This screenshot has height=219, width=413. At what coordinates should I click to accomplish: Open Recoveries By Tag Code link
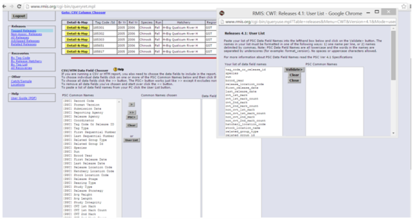pyautogui.click(x=21, y=58)
